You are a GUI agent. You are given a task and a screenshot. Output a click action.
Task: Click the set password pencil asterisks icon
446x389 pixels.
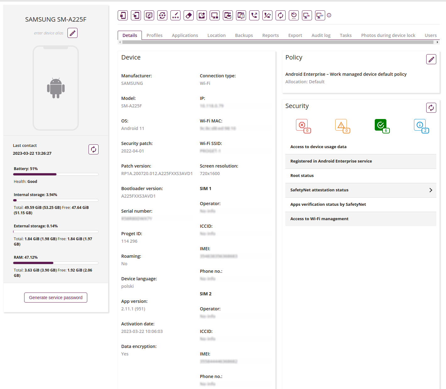click(x=175, y=15)
